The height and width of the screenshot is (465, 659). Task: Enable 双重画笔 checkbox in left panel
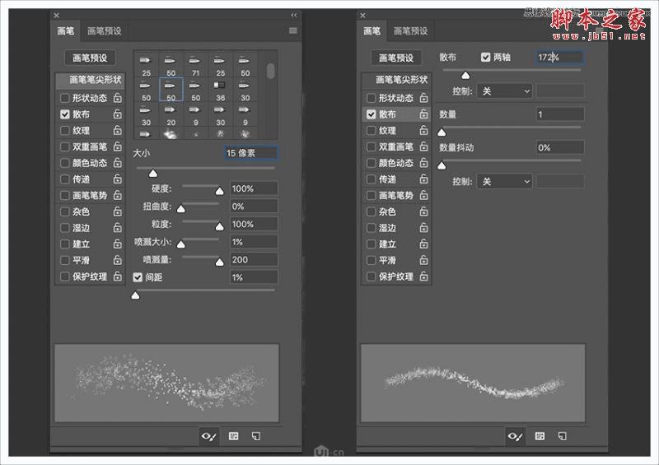65,146
